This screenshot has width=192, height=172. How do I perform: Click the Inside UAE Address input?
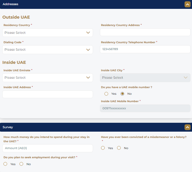[47, 94]
